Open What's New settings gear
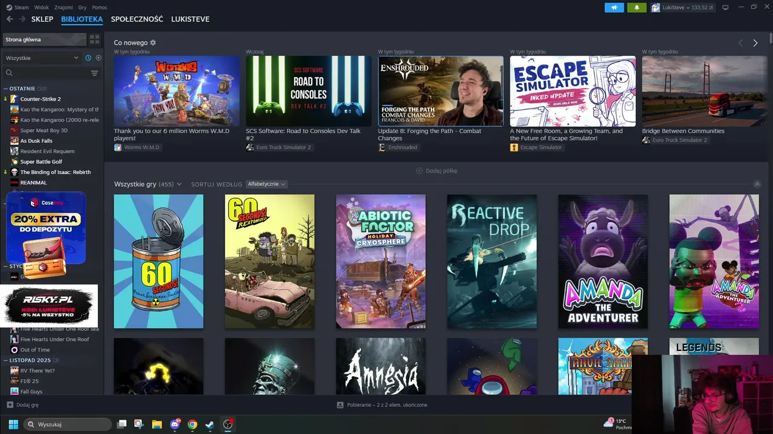Screen dimensions: 773x434 pyautogui.click(x=153, y=43)
